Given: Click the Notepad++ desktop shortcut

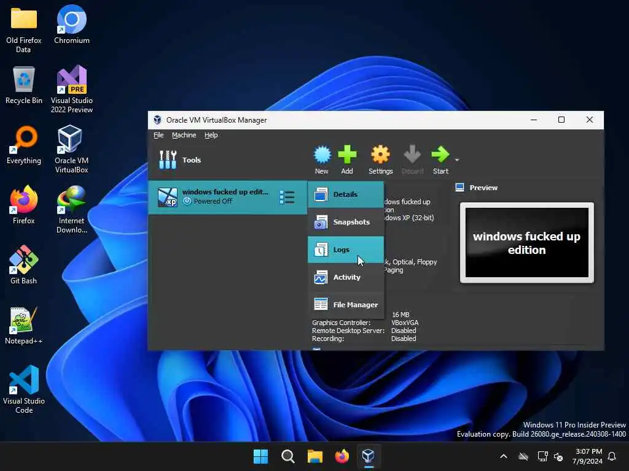Looking at the screenshot, I should (x=24, y=325).
